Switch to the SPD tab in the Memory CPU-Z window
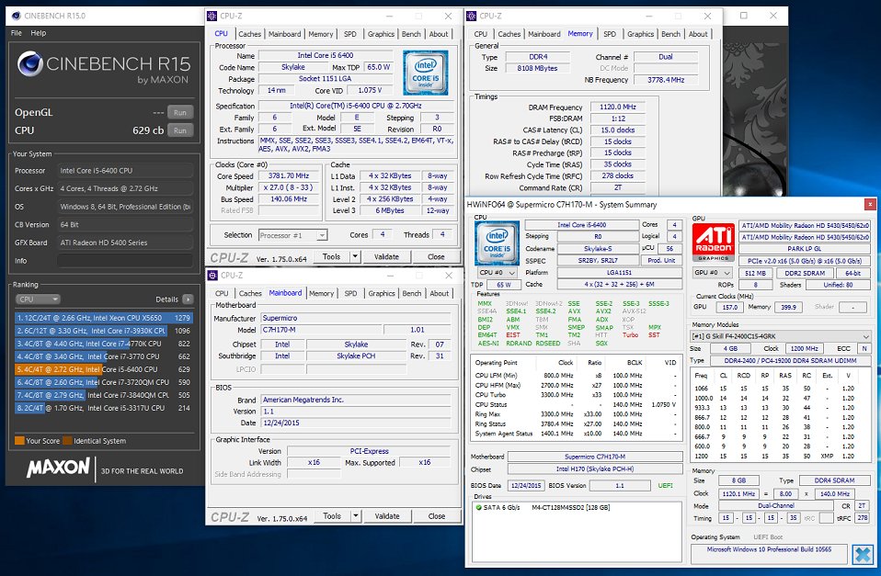 click(609, 34)
